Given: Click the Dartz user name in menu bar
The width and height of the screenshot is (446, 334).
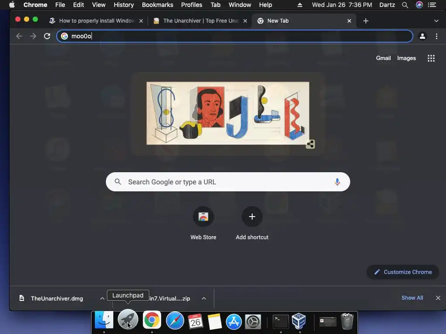Looking at the screenshot, I should 387,5.
